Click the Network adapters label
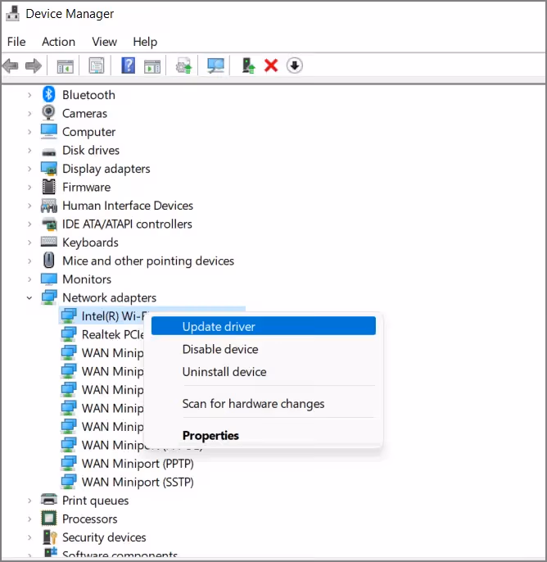 [109, 298]
